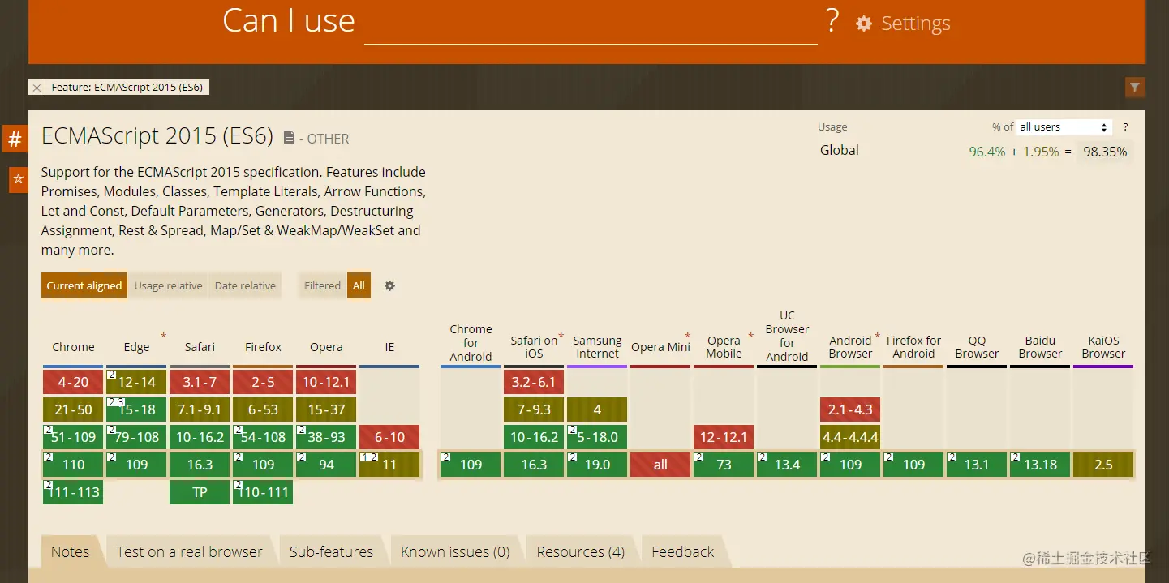This screenshot has height=583, width=1169.
Task: Click the Android Browser 4.4-4.4.4 cell
Action: coord(850,437)
